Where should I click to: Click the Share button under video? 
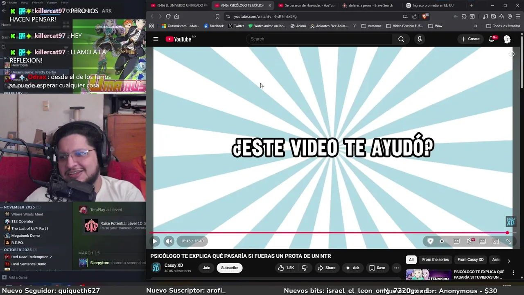tap(326, 268)
